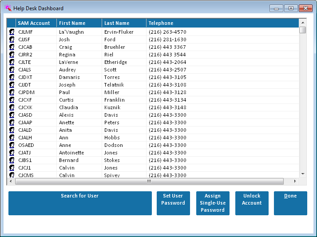Click the user icon for CJALS
Viewport: 317px width, 237px height.
coord(12,70)
